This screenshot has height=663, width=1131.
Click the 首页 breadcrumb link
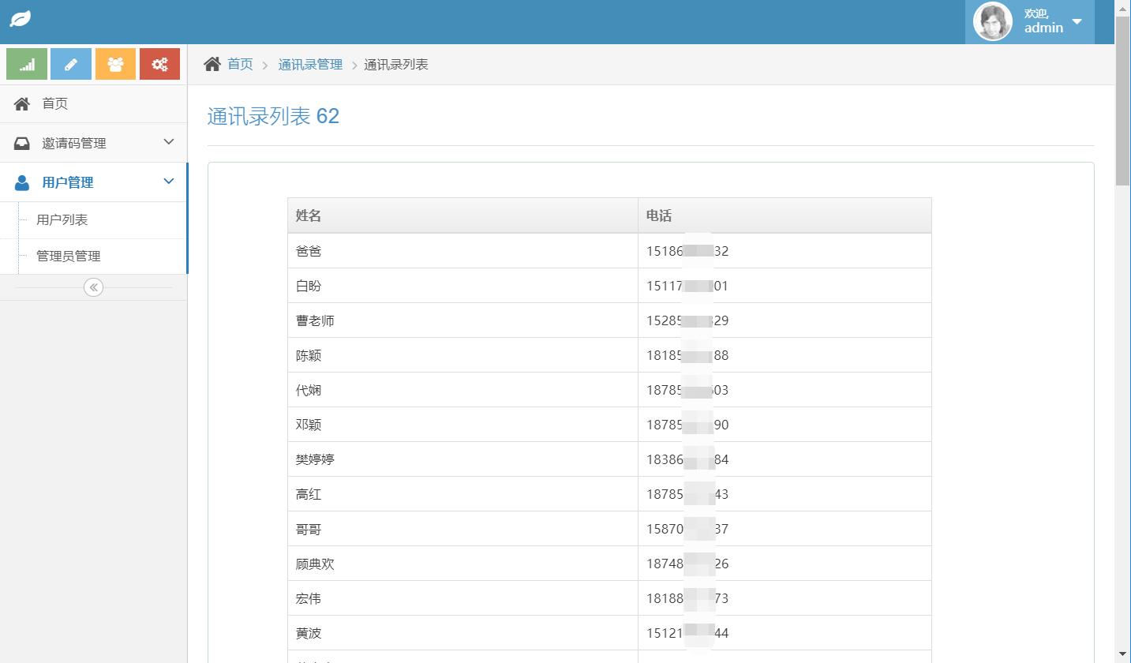(x=239, y=64)
